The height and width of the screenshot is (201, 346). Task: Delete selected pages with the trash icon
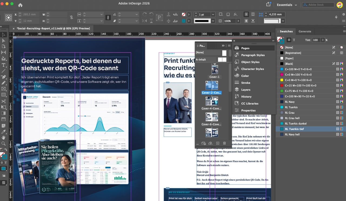224,143
